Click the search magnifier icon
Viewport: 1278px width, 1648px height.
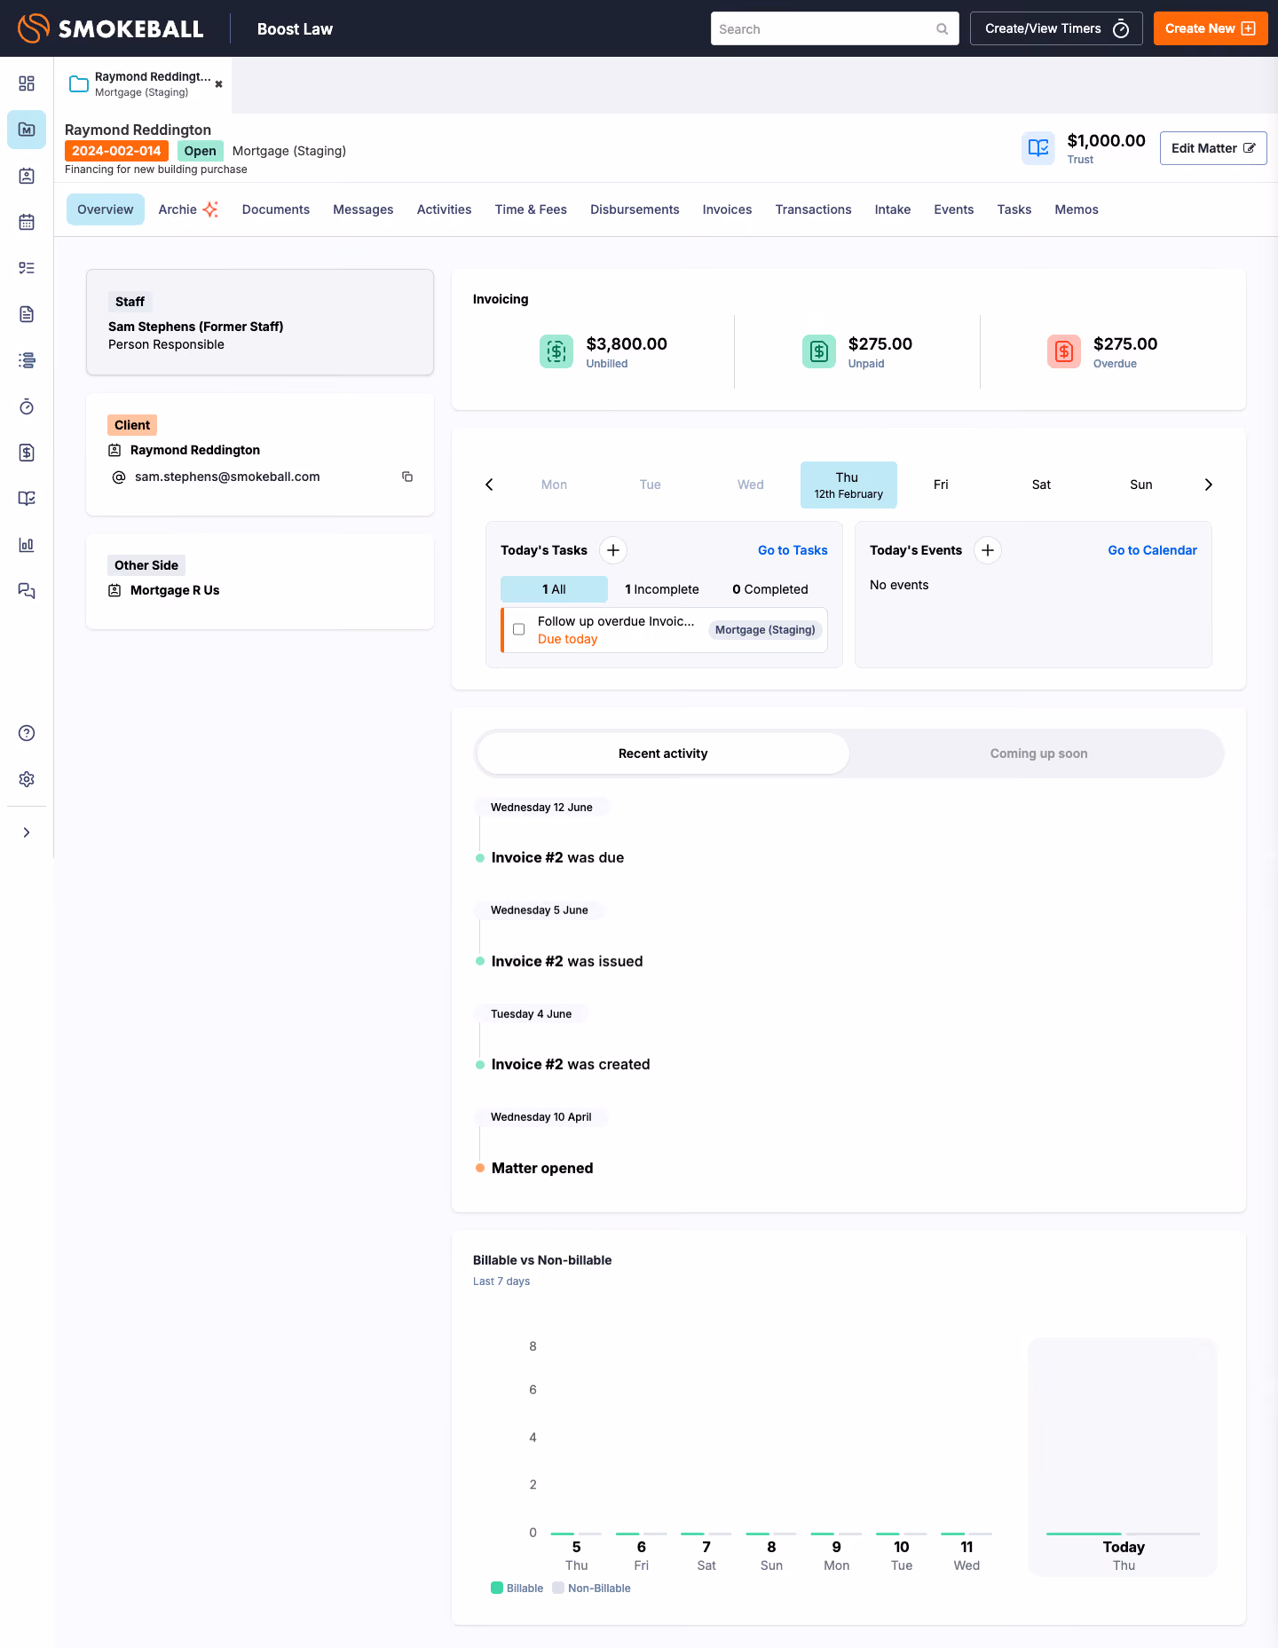coord(943,29)
